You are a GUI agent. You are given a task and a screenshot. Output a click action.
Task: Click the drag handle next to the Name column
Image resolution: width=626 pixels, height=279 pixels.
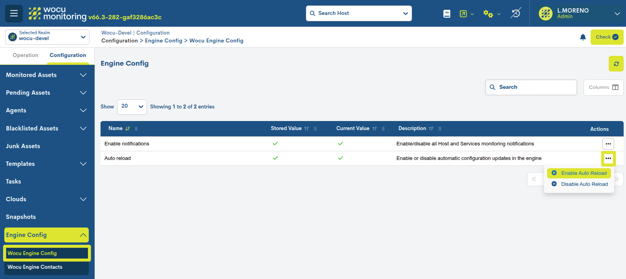(x=136, y=129)
